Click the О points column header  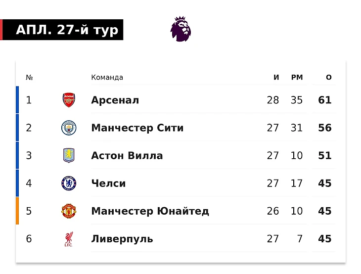[329, 77]
